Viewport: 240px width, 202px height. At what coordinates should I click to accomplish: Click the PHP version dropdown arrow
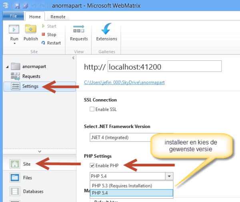point(169,176)
